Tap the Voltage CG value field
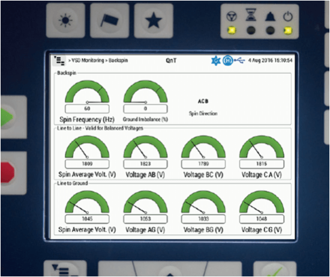This screenshot has height=277, width=330. 262,219
